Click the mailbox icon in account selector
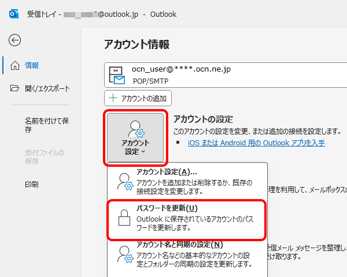 coord(119,76)
